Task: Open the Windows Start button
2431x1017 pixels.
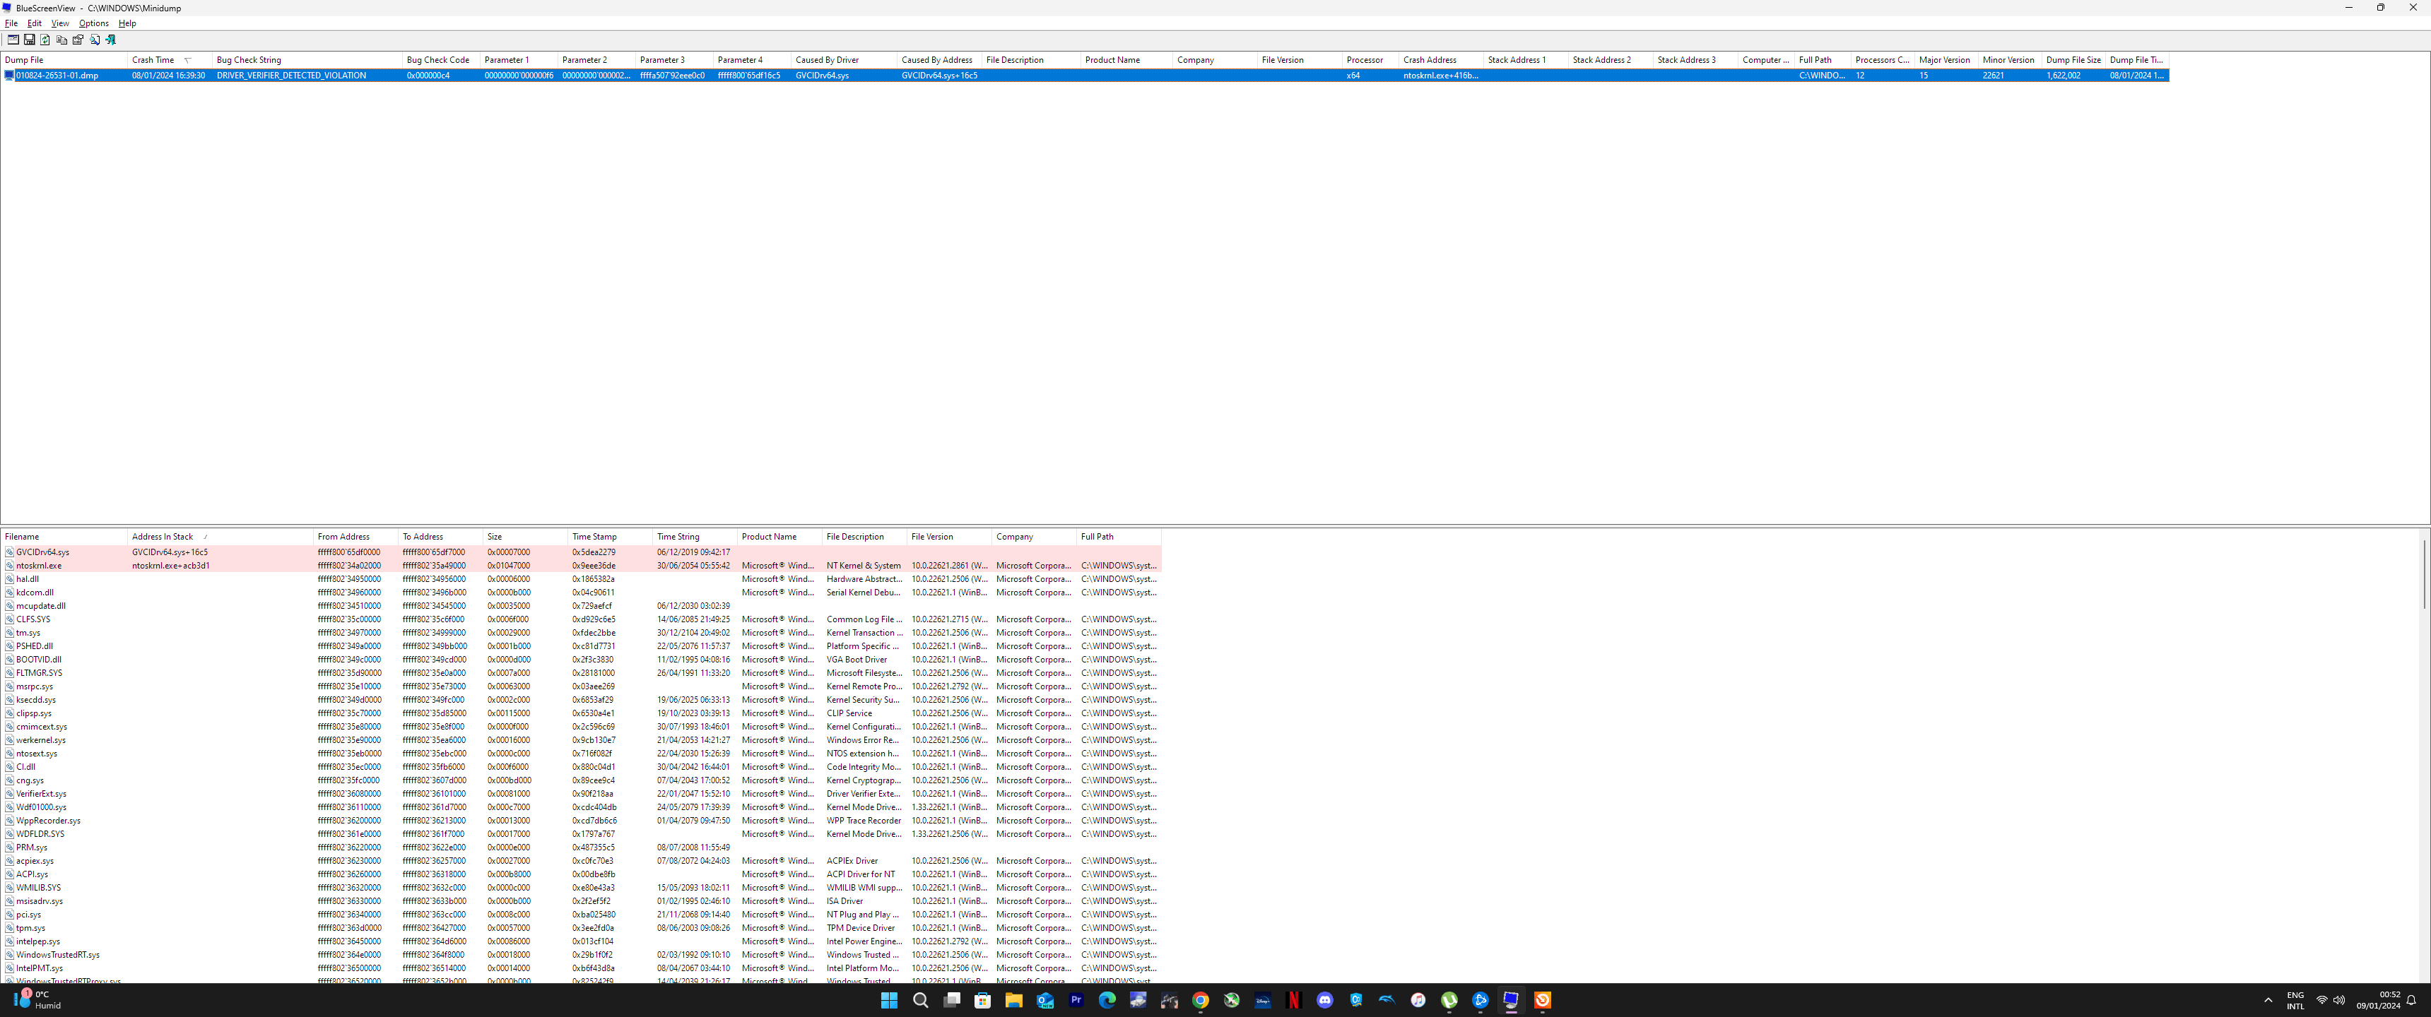Action: point(889,1000)
